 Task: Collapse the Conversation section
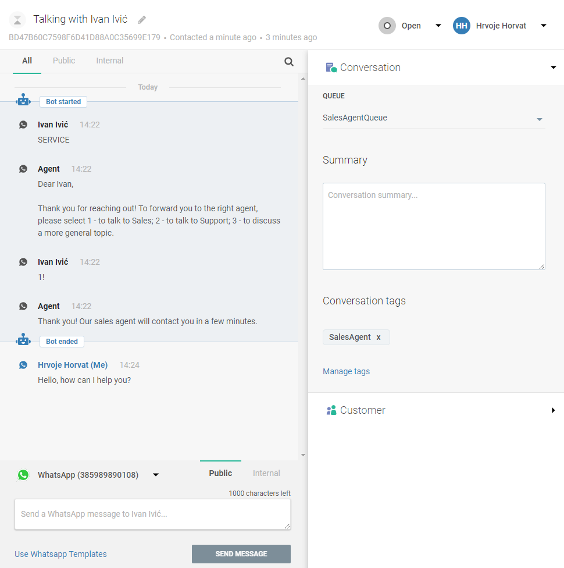pos(553,68)
